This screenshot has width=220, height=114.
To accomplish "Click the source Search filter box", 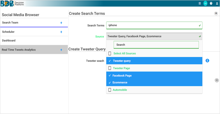I will coord(156,45).
